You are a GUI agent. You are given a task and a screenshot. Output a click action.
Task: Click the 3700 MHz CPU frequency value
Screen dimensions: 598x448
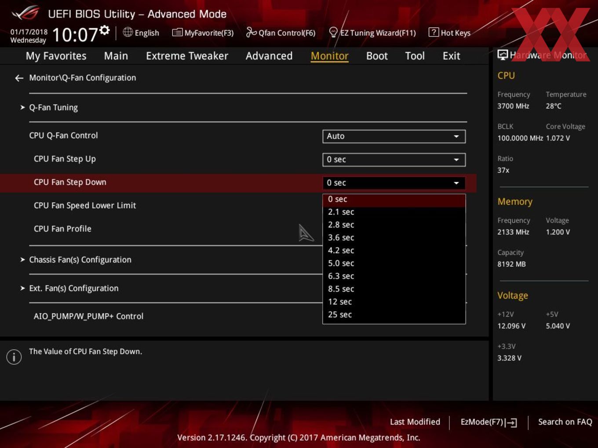[x=513, y=106]
